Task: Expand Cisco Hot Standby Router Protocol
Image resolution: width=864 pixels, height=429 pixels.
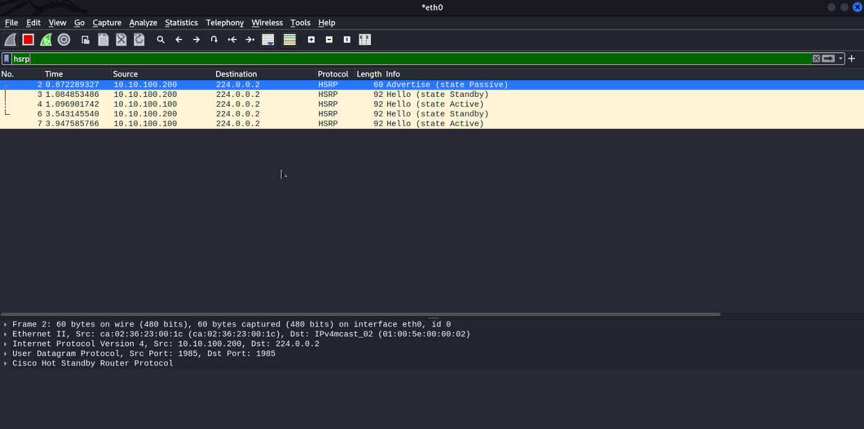Action: (6, 364)
